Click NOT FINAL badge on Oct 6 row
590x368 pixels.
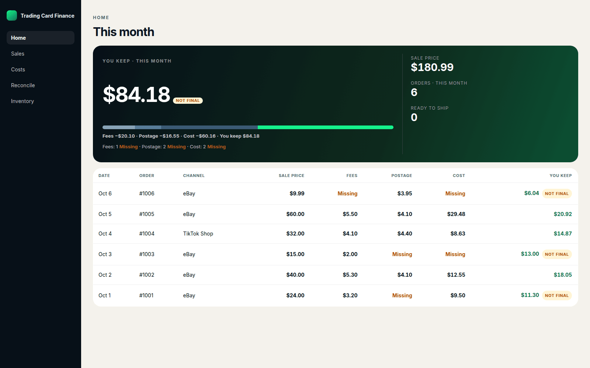tap(557, 194)
